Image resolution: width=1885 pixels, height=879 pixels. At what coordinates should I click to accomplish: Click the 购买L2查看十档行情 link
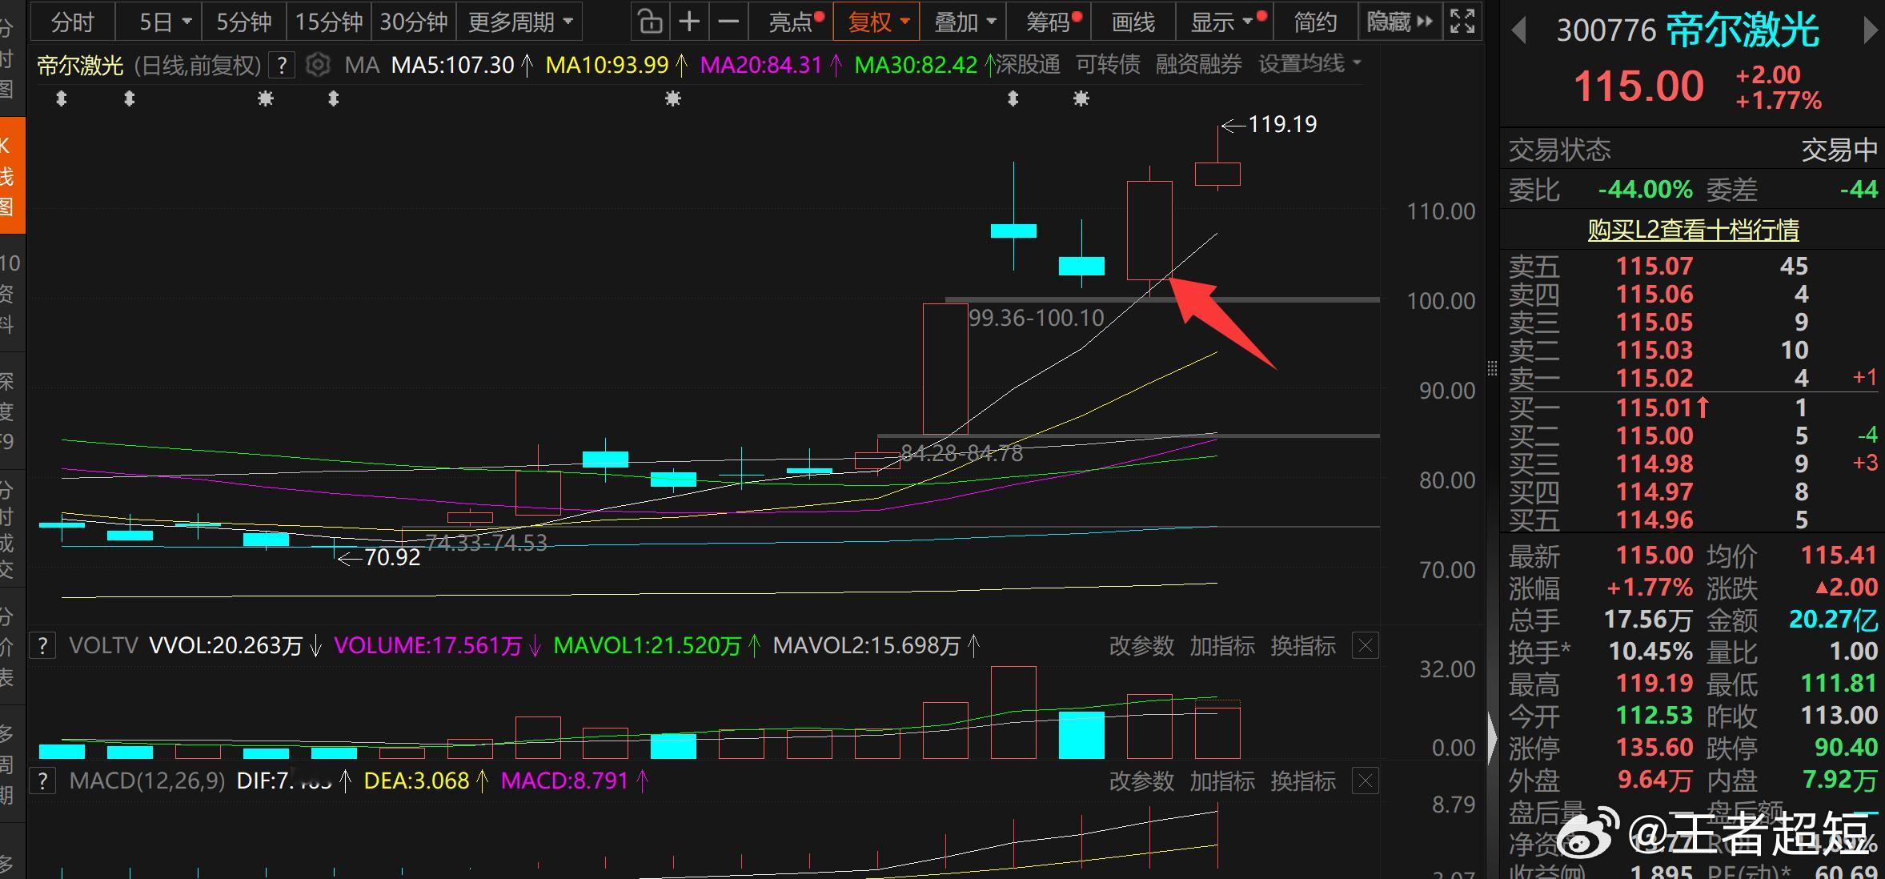point(1693,230)
